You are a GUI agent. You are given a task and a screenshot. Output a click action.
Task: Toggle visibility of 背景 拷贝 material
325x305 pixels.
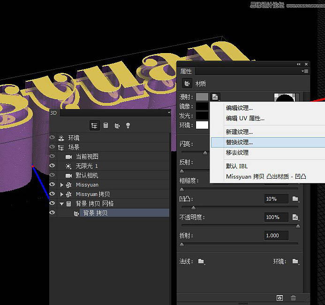click(x=52, y=212)
